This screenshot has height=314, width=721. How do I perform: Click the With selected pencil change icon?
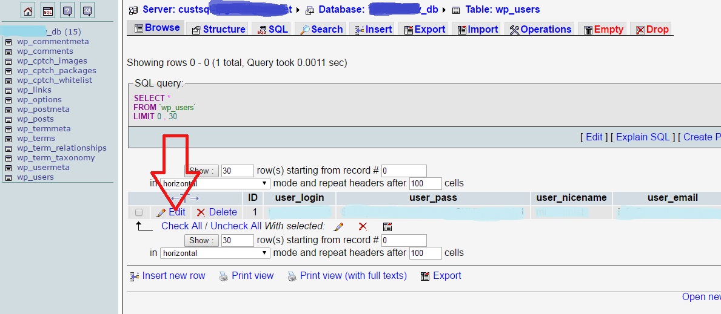tap(338, 226)
